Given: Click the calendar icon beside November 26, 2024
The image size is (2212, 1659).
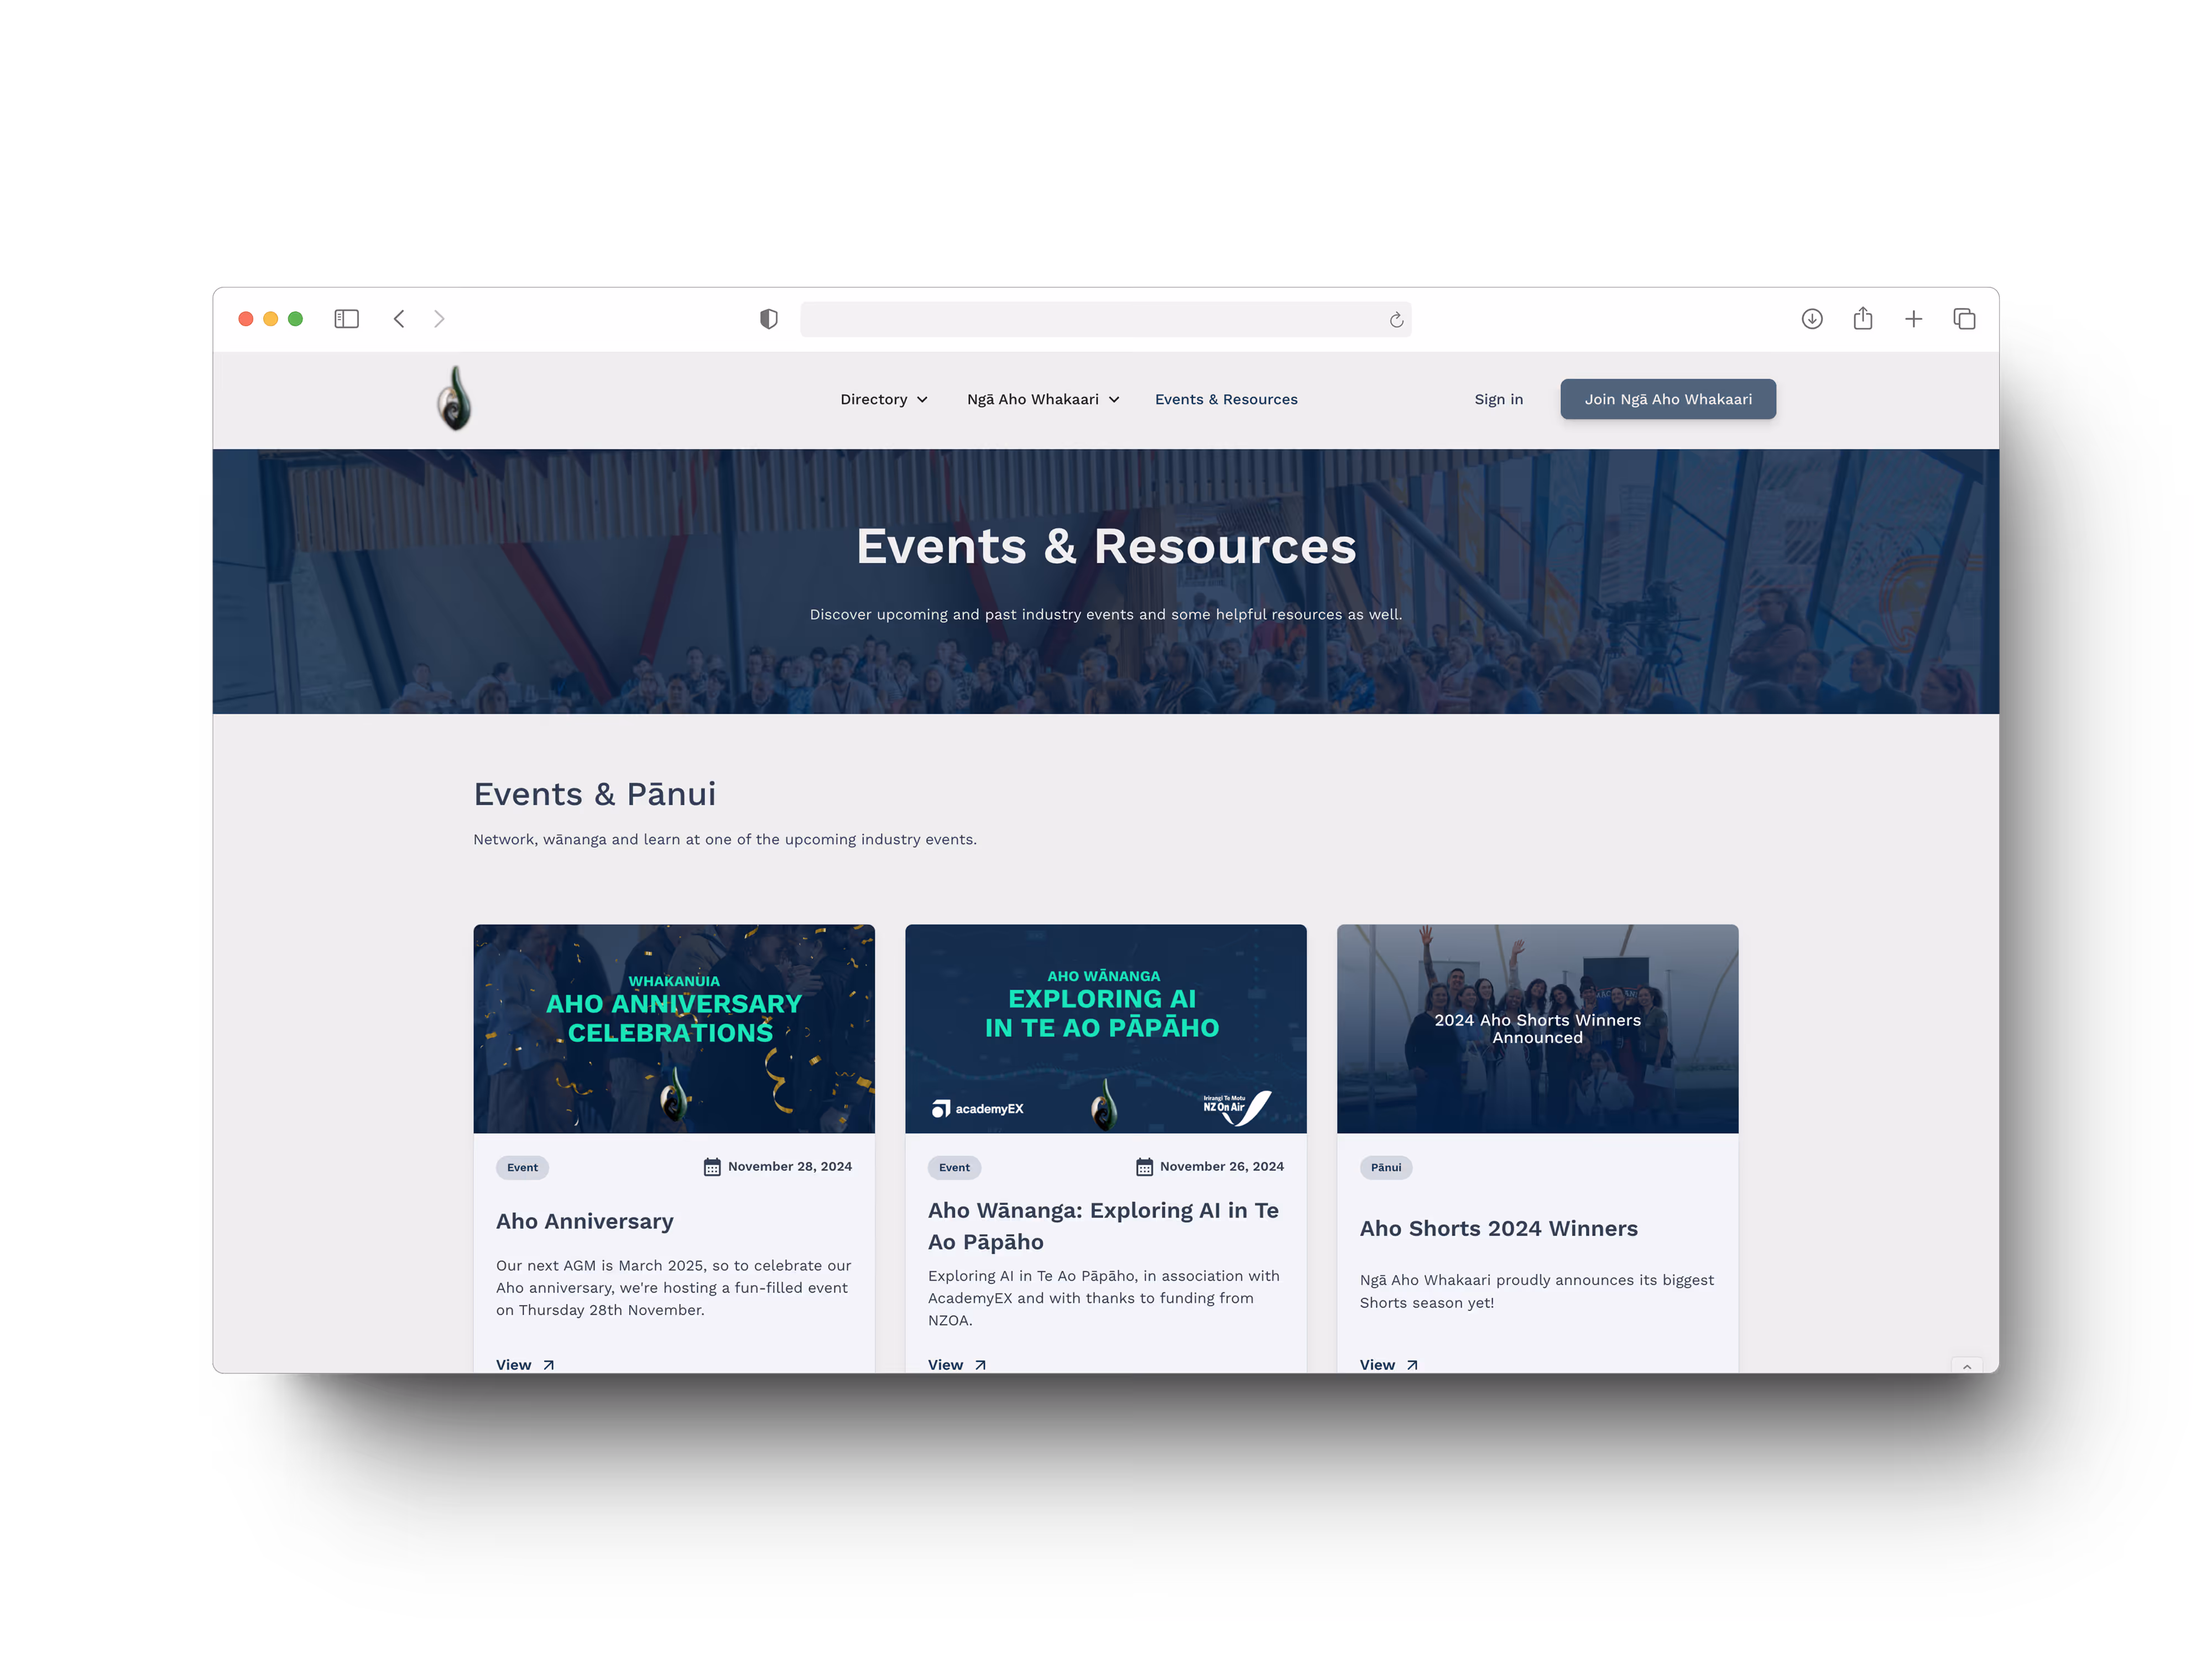Looking at the screenshot, I should [x=1144, y=1167].
